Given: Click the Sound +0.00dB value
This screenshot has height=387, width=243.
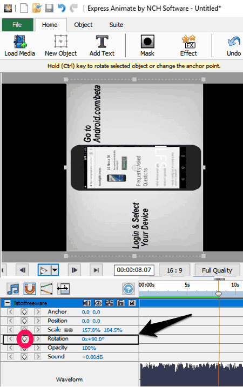Looking at the screenshot, I should (92, 357).
